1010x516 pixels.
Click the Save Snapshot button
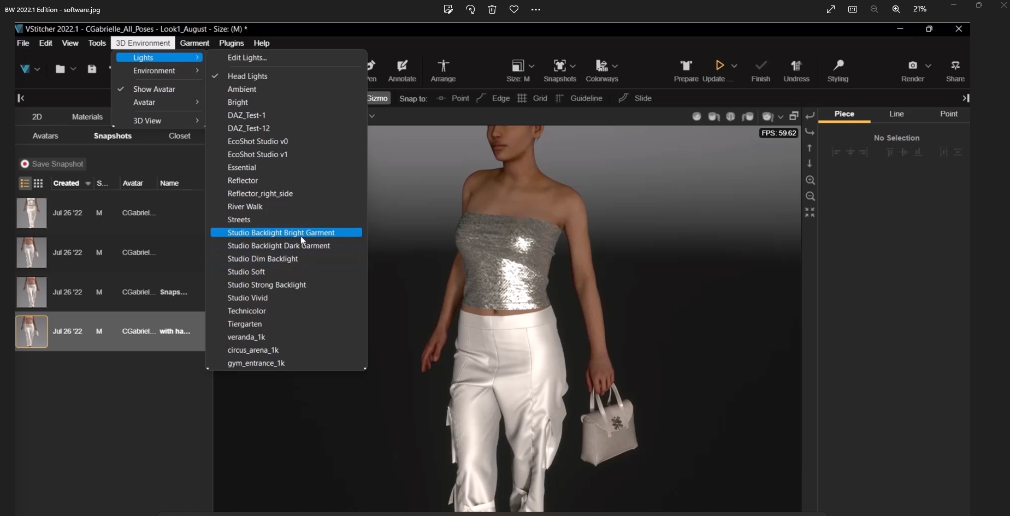point(52,164)
